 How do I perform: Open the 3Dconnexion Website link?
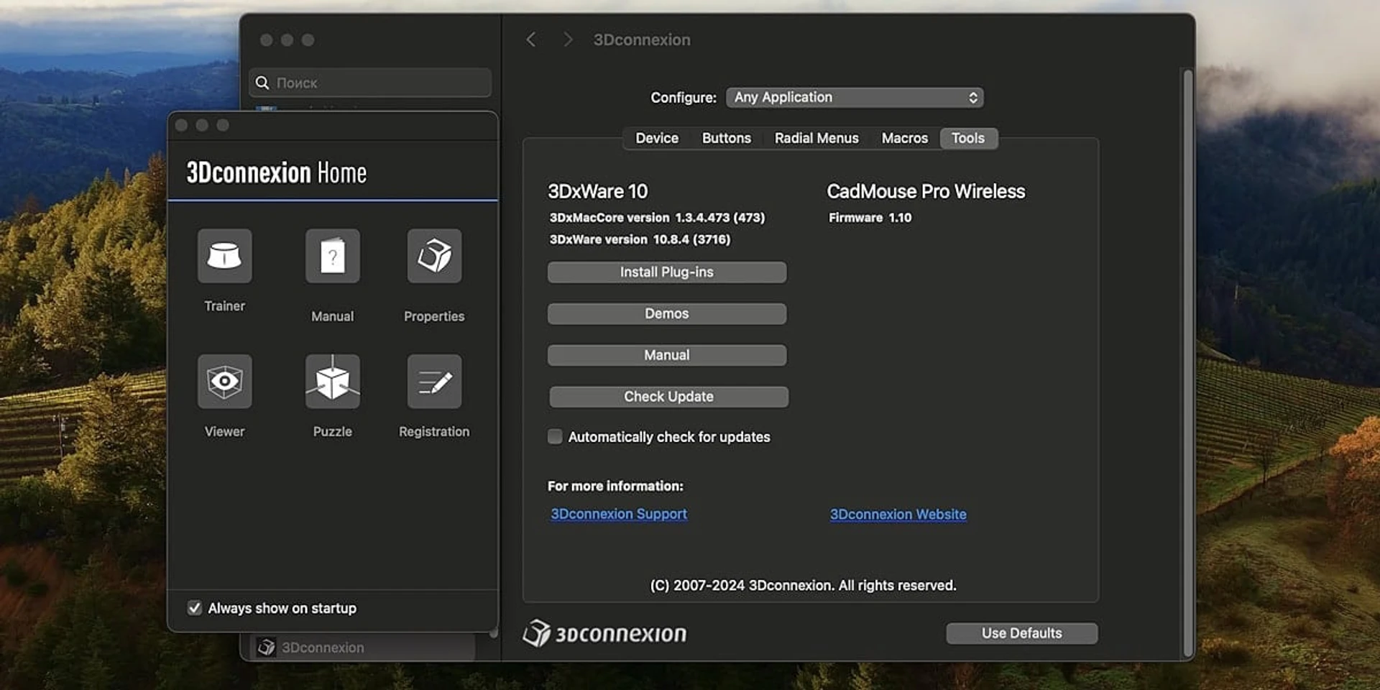(898, 515)
